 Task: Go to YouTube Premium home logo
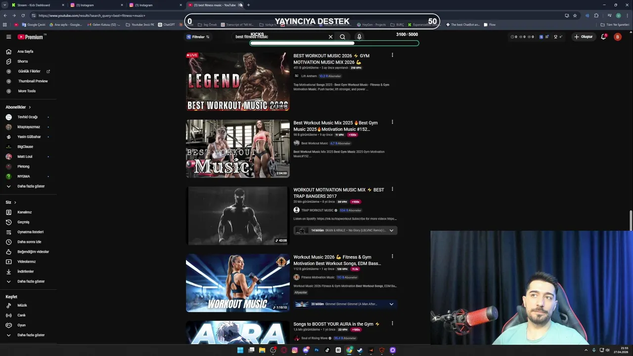pos(31,37)
